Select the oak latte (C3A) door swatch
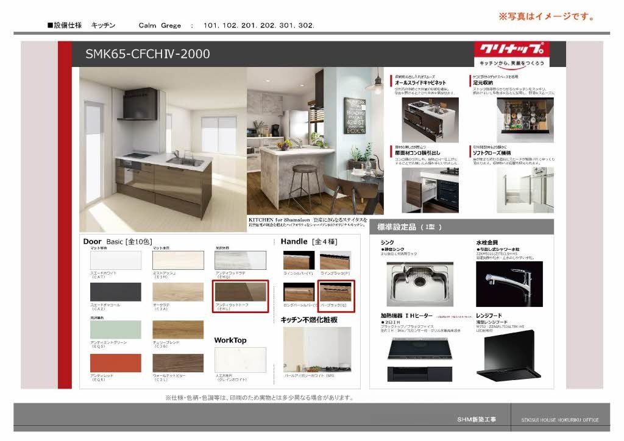Image resolution: width=624 pixels, height=441 pixels. 178,292
